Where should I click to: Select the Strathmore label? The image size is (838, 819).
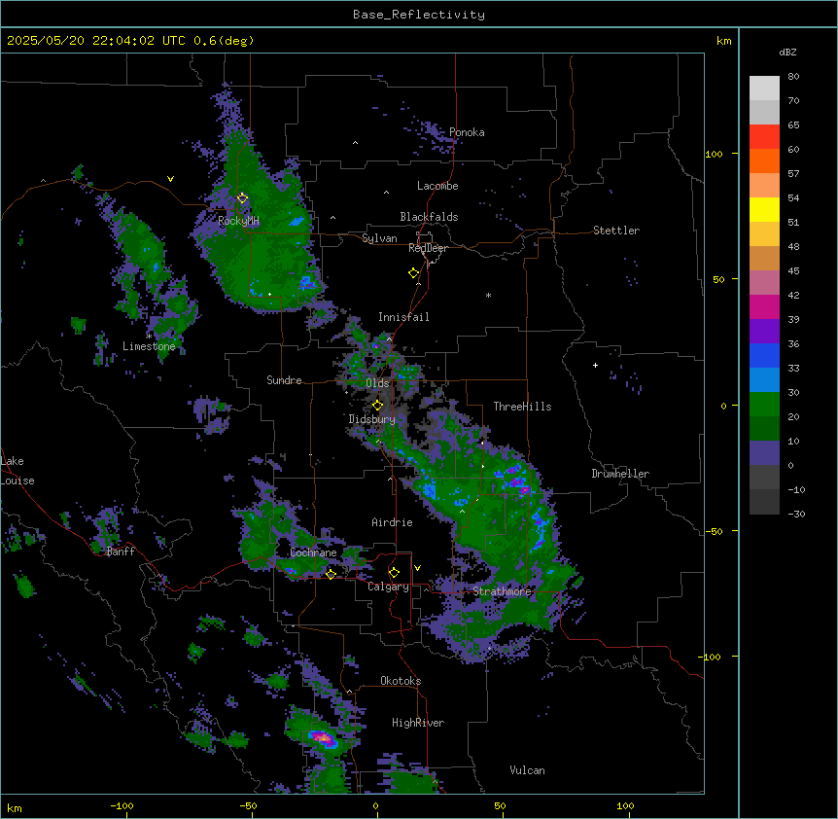[x=502, y=591]
